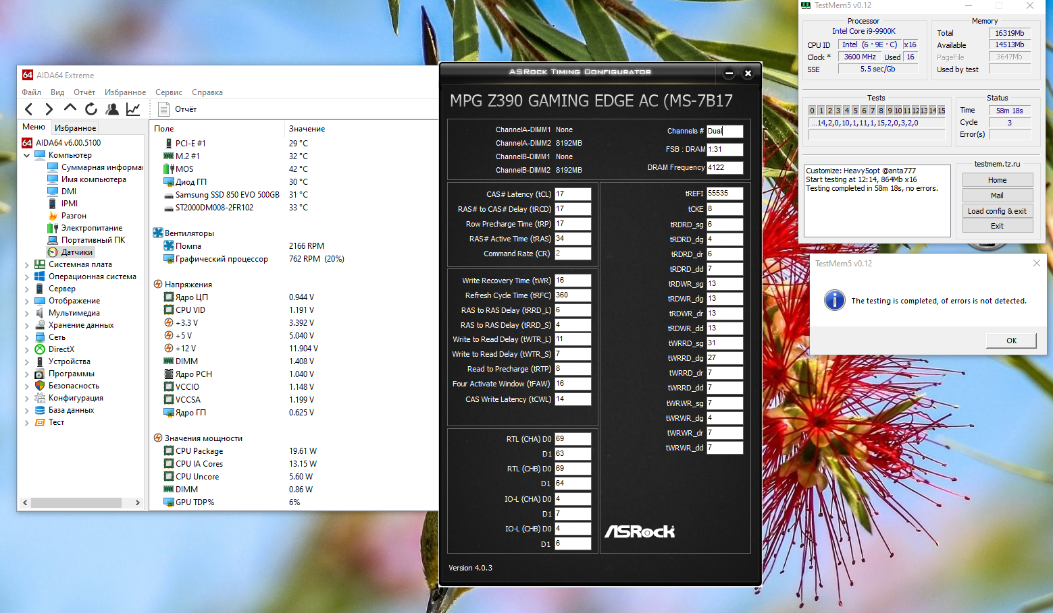Screen dimensions: 1053x613
Task: Close the TestMem5 completion dialog
Action: pos(1037,263)
